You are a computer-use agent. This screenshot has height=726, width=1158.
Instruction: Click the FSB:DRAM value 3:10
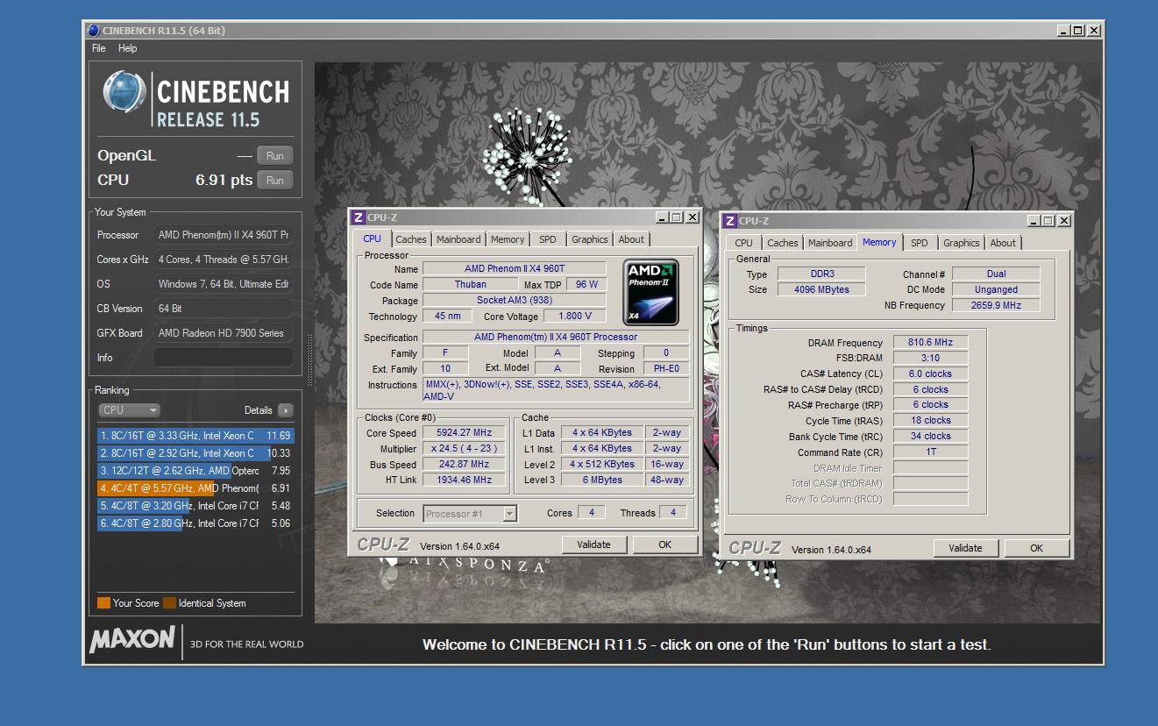pyautogui.click(x=931, y=358)
